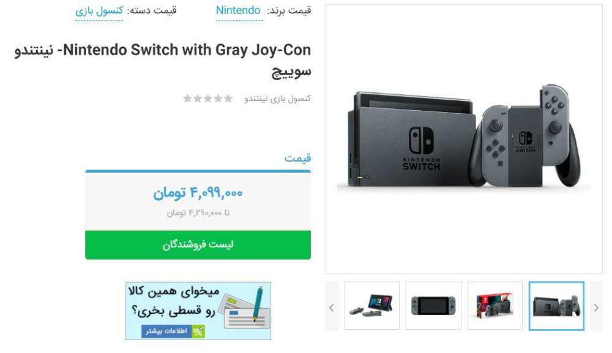Click the main Nintendo Switch product image
Image resolution: width=612 pixels, height=353 pixels.
click(x=464, y=139)
